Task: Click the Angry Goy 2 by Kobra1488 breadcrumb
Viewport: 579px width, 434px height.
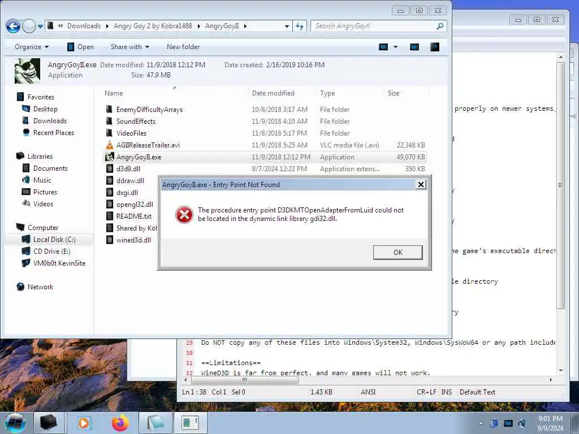Action: (153, 26)
